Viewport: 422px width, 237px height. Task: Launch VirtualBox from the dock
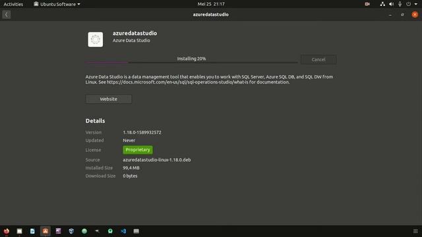pyautogui.click(x=71, y=231)
